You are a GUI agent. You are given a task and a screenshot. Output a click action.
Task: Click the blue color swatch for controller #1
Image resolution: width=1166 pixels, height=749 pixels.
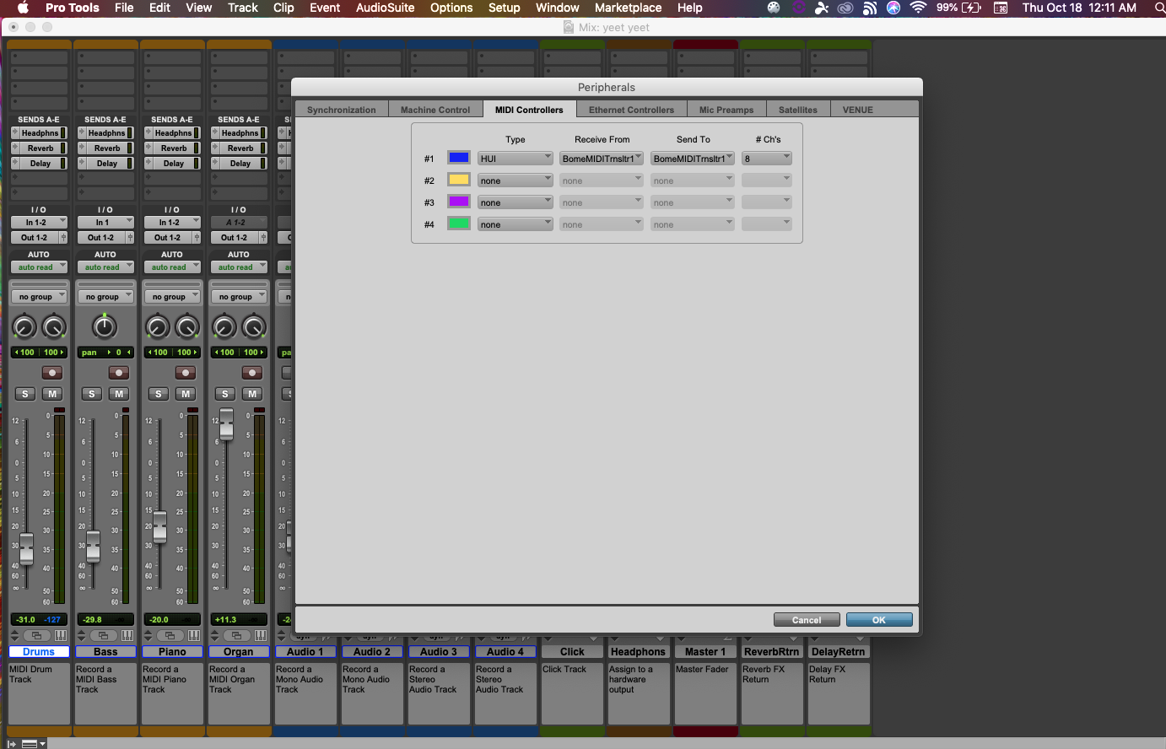click(x=459, y=158)
